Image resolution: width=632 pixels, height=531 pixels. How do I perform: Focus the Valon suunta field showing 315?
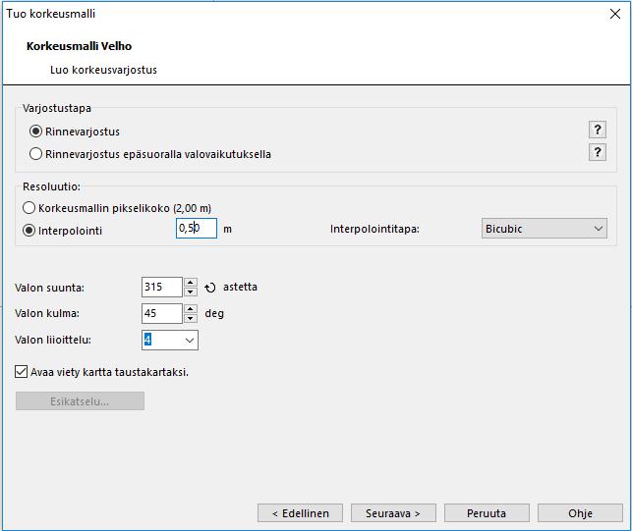tap(162, 287)
